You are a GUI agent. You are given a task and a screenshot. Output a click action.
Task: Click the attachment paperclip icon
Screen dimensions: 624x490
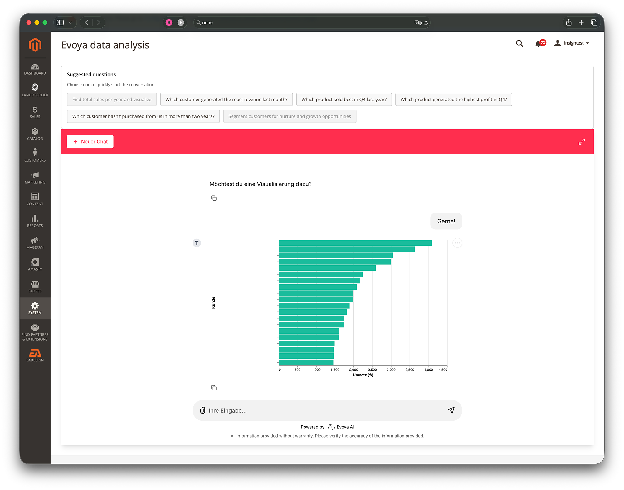pos(202,410)
